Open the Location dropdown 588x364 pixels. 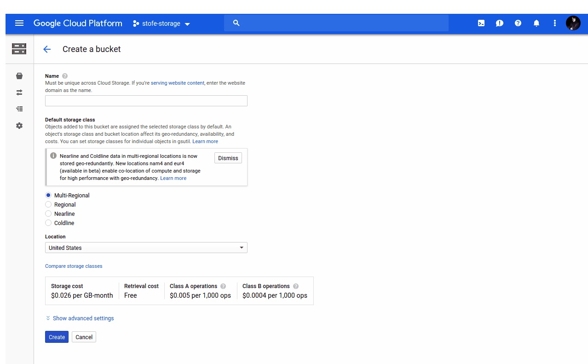point(146,248)
